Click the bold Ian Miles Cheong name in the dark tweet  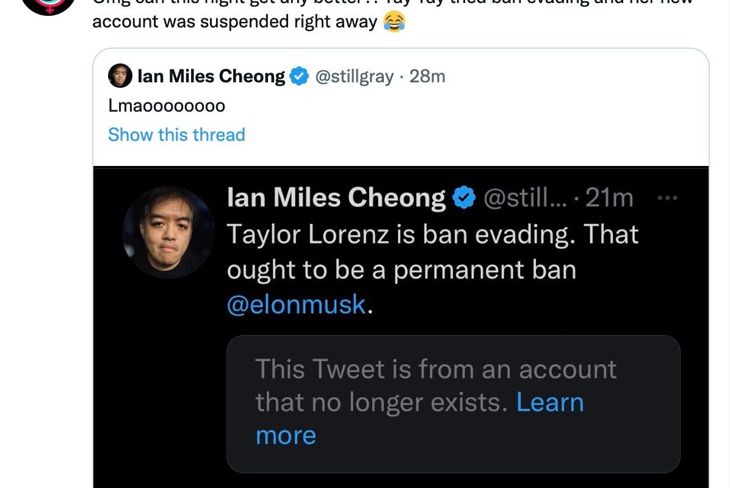(x=336, y=197)
